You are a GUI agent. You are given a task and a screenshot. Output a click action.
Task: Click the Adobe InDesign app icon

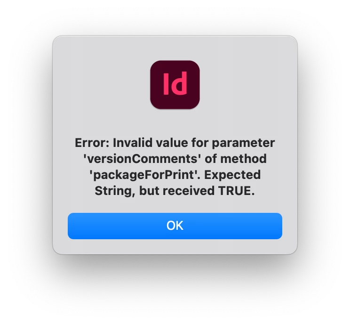[175, 85]
